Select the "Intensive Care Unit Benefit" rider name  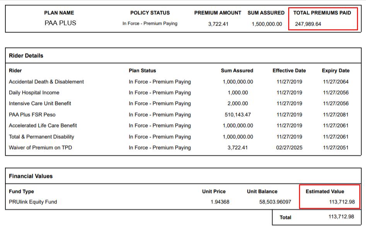40,103
